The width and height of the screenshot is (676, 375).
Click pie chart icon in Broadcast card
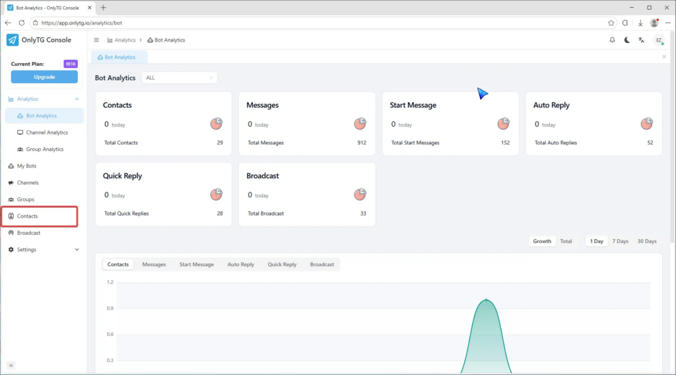click(360, 194)
